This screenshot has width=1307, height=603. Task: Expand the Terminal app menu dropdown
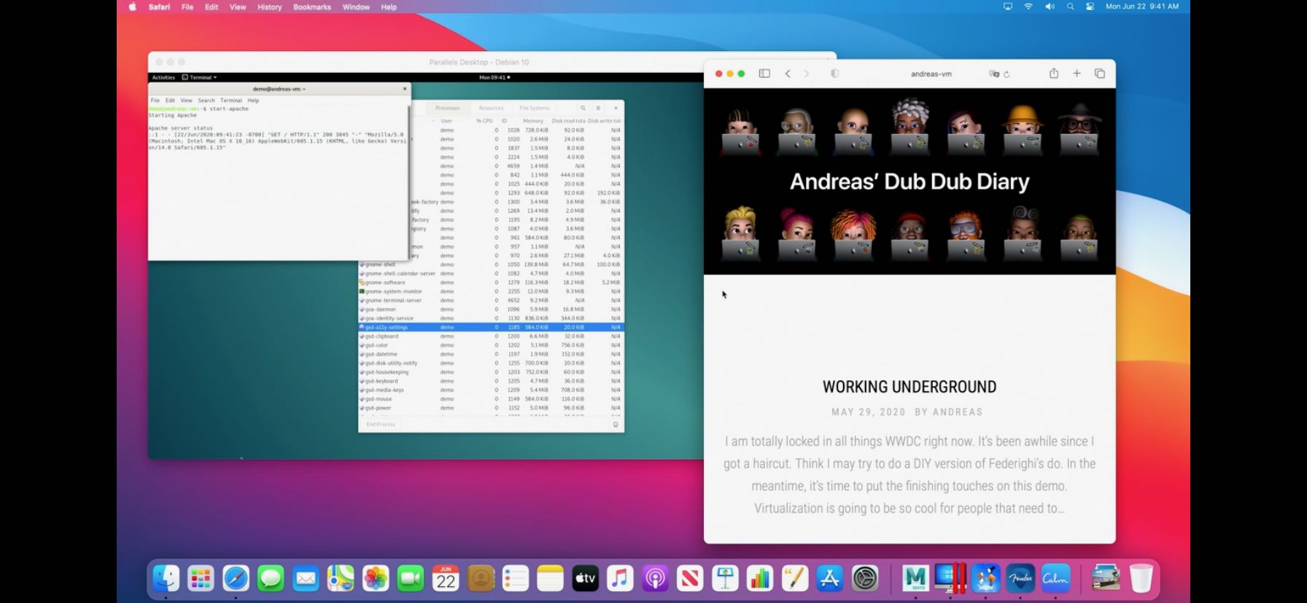[x=200, y=77]
